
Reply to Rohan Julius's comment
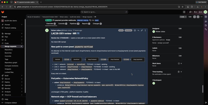click(138, 30)
